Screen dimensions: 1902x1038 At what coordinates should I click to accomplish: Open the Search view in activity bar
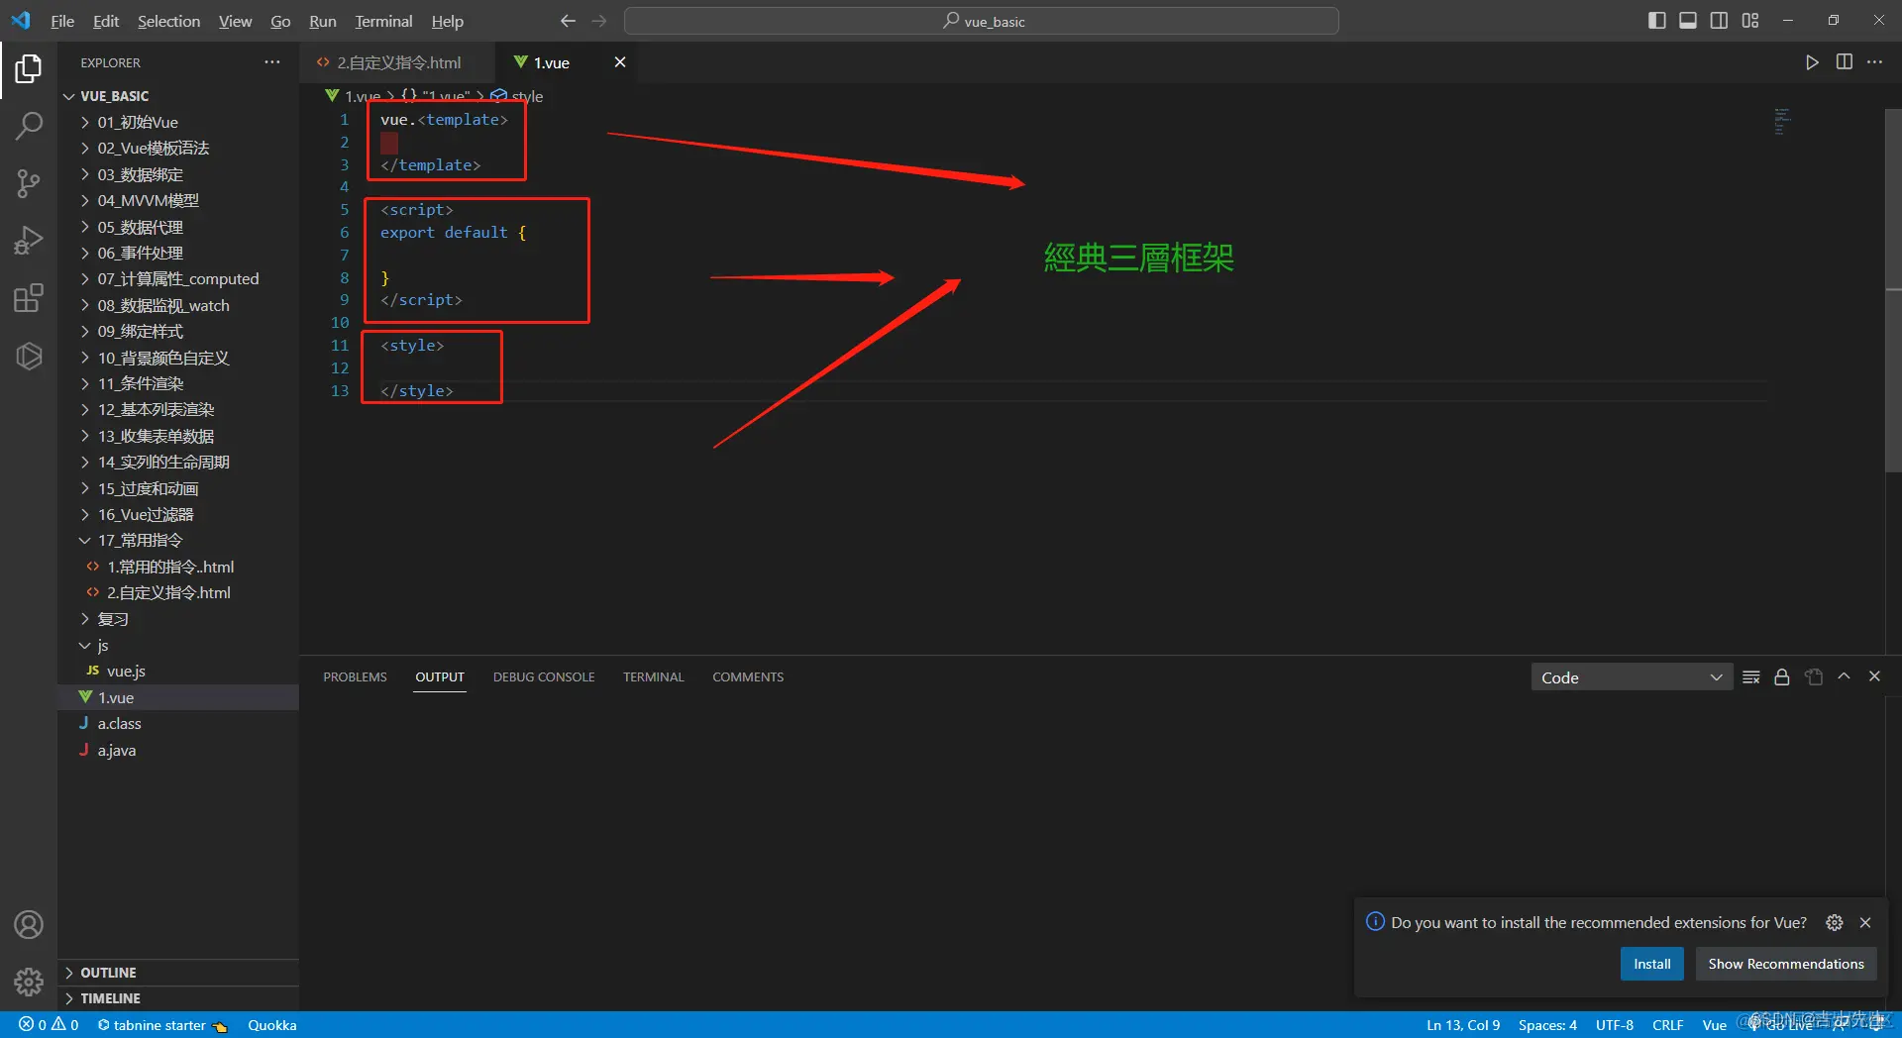29,125
